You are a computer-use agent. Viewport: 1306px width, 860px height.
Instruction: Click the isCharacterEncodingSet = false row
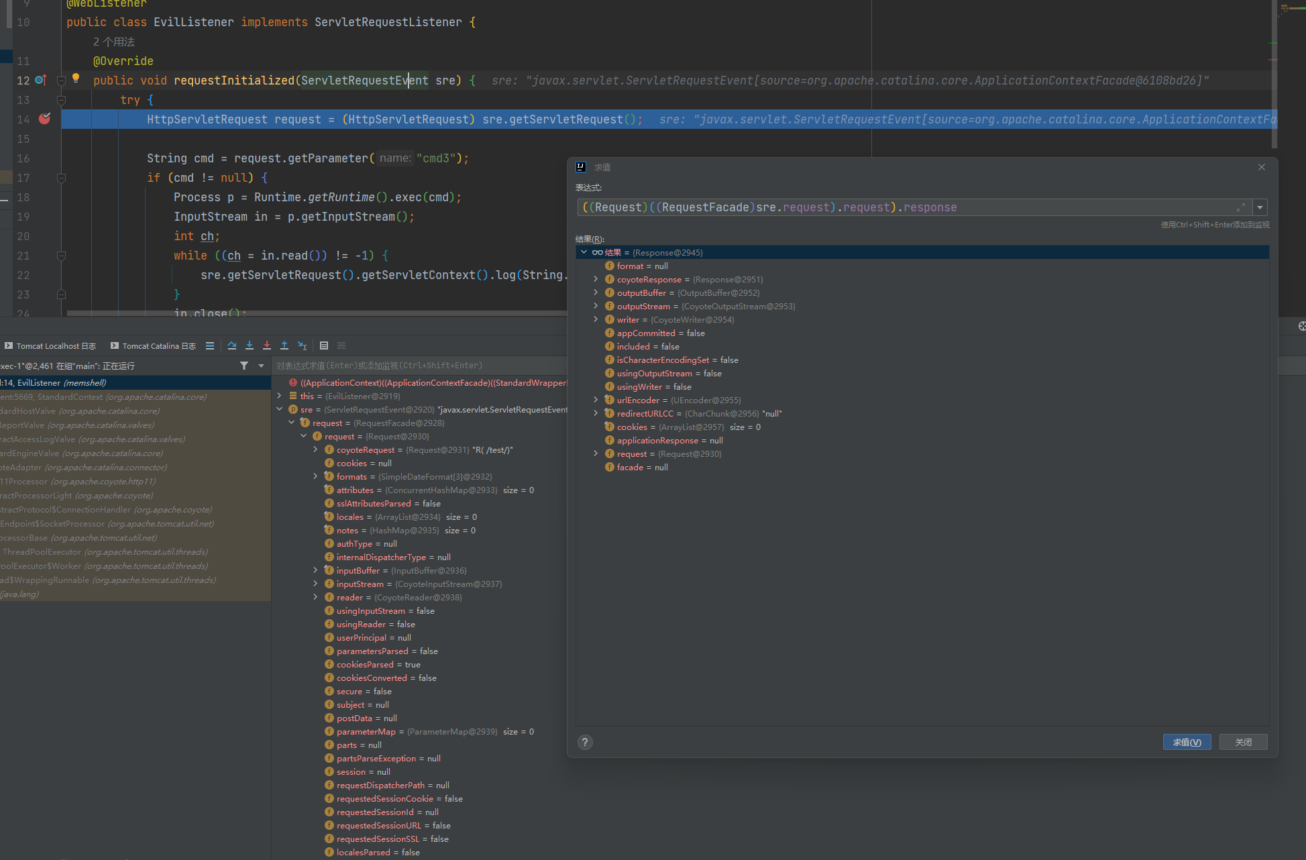(x=922, y=360)
